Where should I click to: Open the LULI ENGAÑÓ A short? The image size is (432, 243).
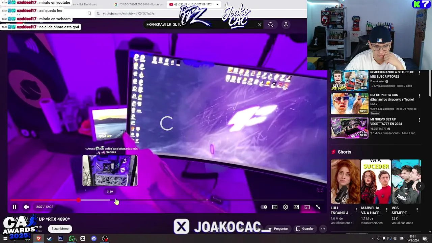click(345, 182)
